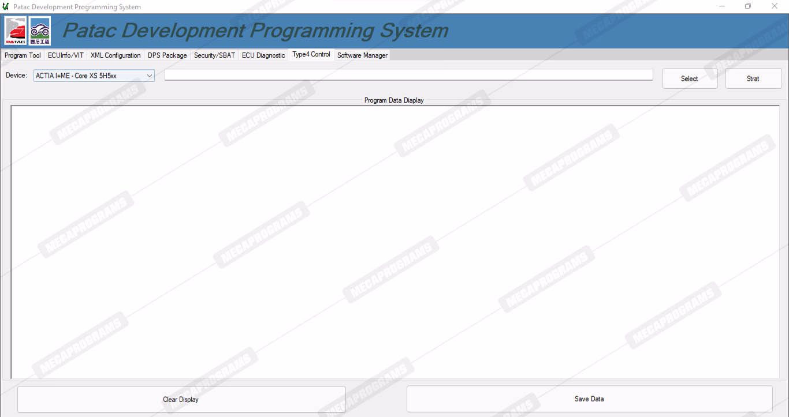This screenshot has height=417, width=789.
Task: Click the app icon in title bar
Action: coord(6,6)
